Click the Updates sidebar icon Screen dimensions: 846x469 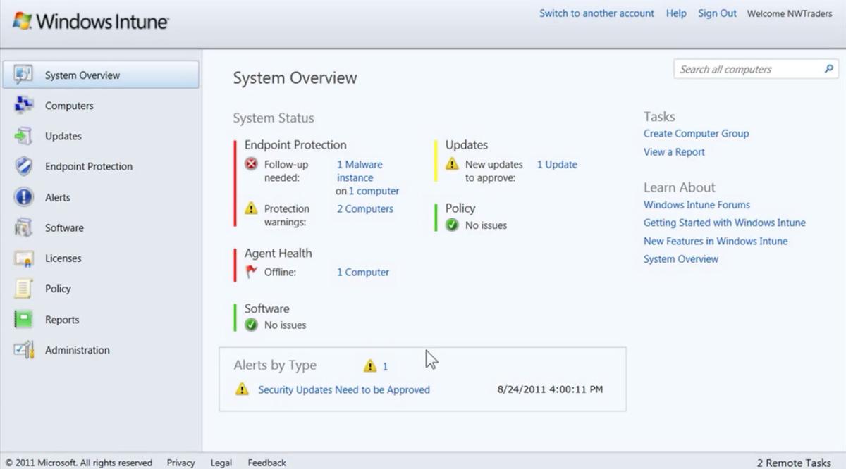[23, 136]
